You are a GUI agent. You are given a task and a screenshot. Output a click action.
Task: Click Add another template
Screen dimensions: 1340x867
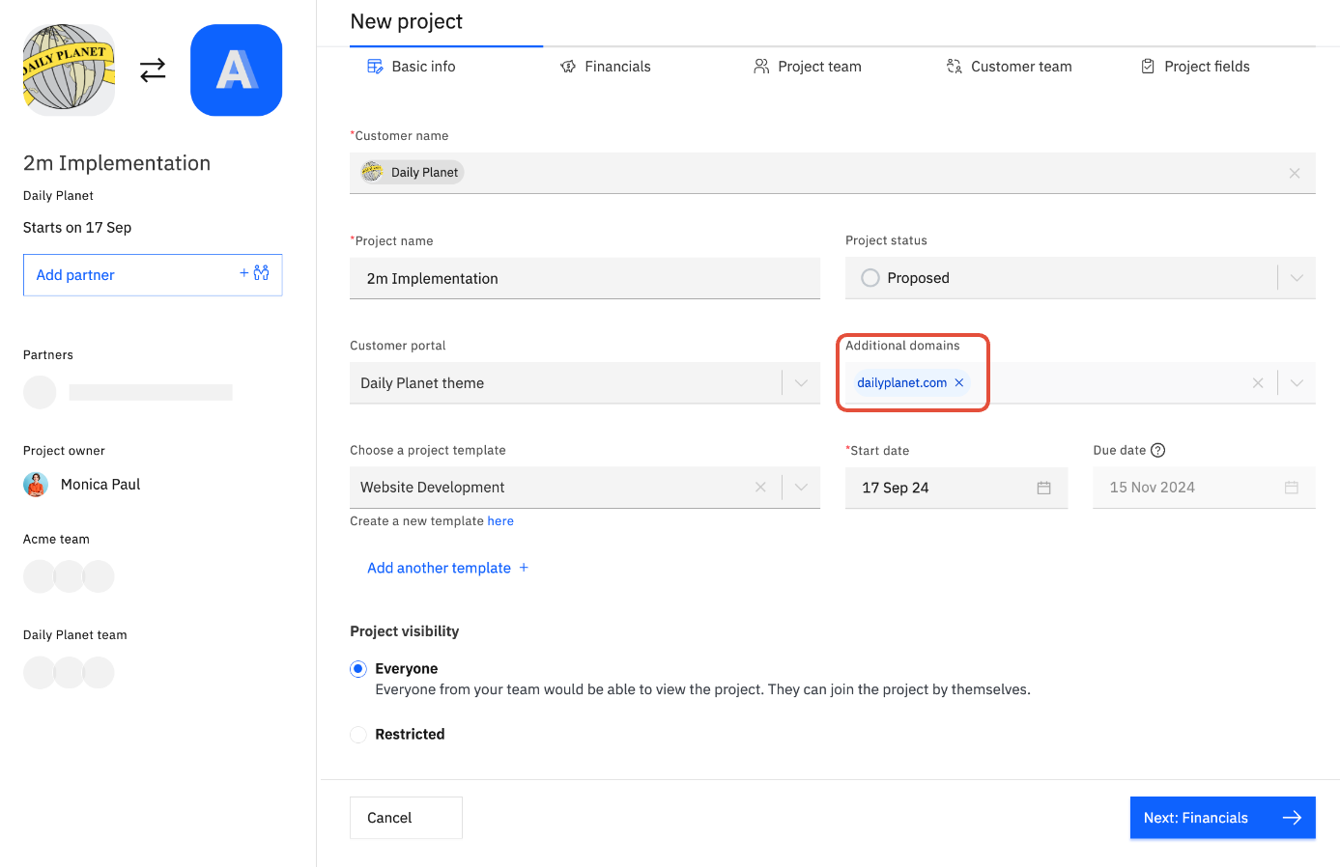447,568
